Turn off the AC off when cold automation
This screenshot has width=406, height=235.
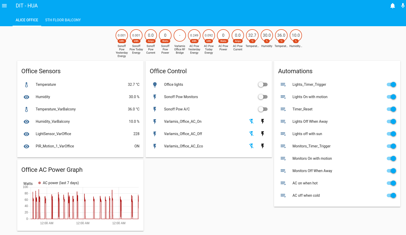(x=391, y=195)
